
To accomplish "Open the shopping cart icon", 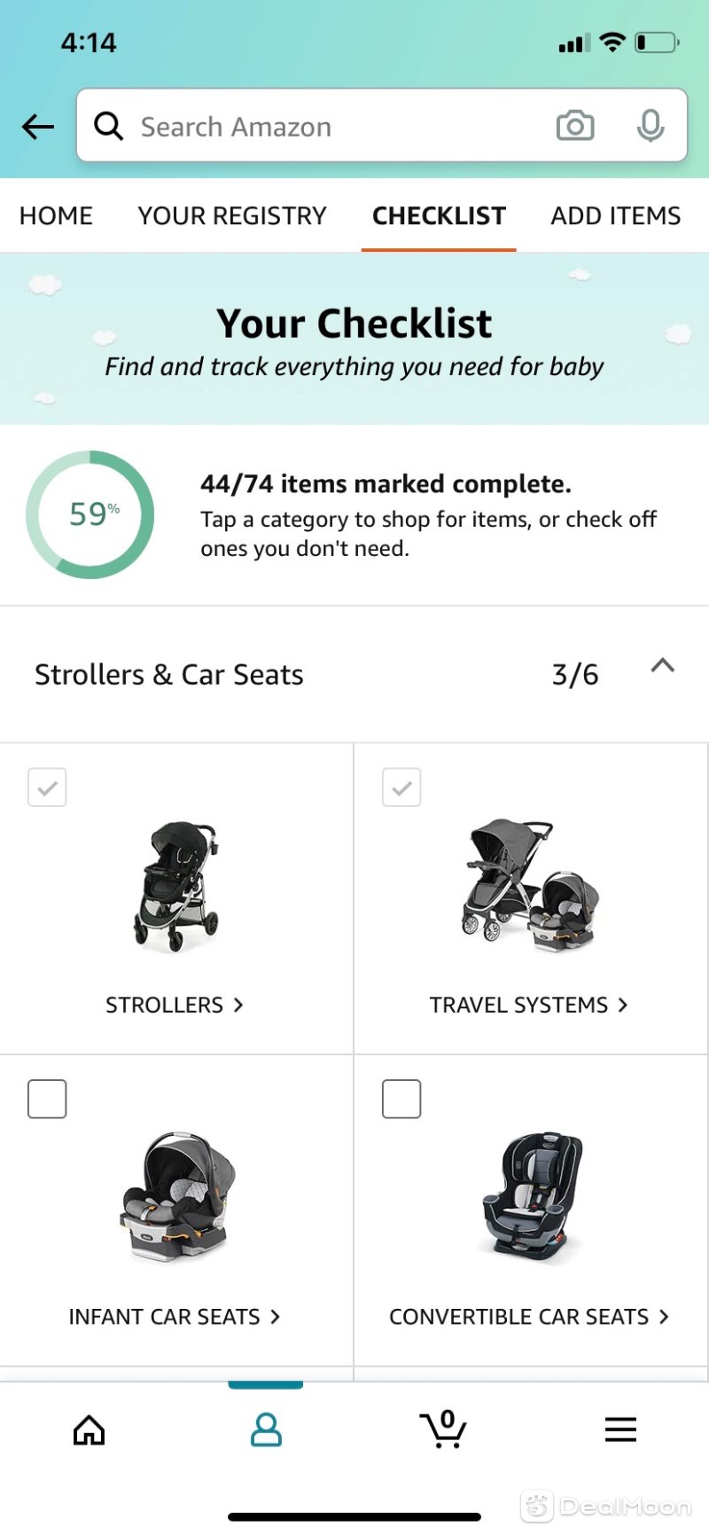I will (x=443, y=1429).
